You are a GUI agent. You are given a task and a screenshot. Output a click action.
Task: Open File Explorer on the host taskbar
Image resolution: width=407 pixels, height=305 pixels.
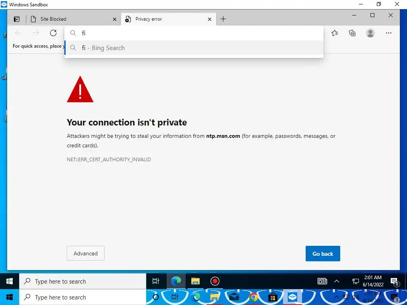[x=215, y=297]
